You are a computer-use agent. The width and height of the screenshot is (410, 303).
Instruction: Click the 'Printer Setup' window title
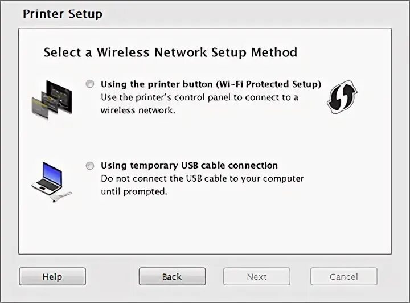pos(63,14)
